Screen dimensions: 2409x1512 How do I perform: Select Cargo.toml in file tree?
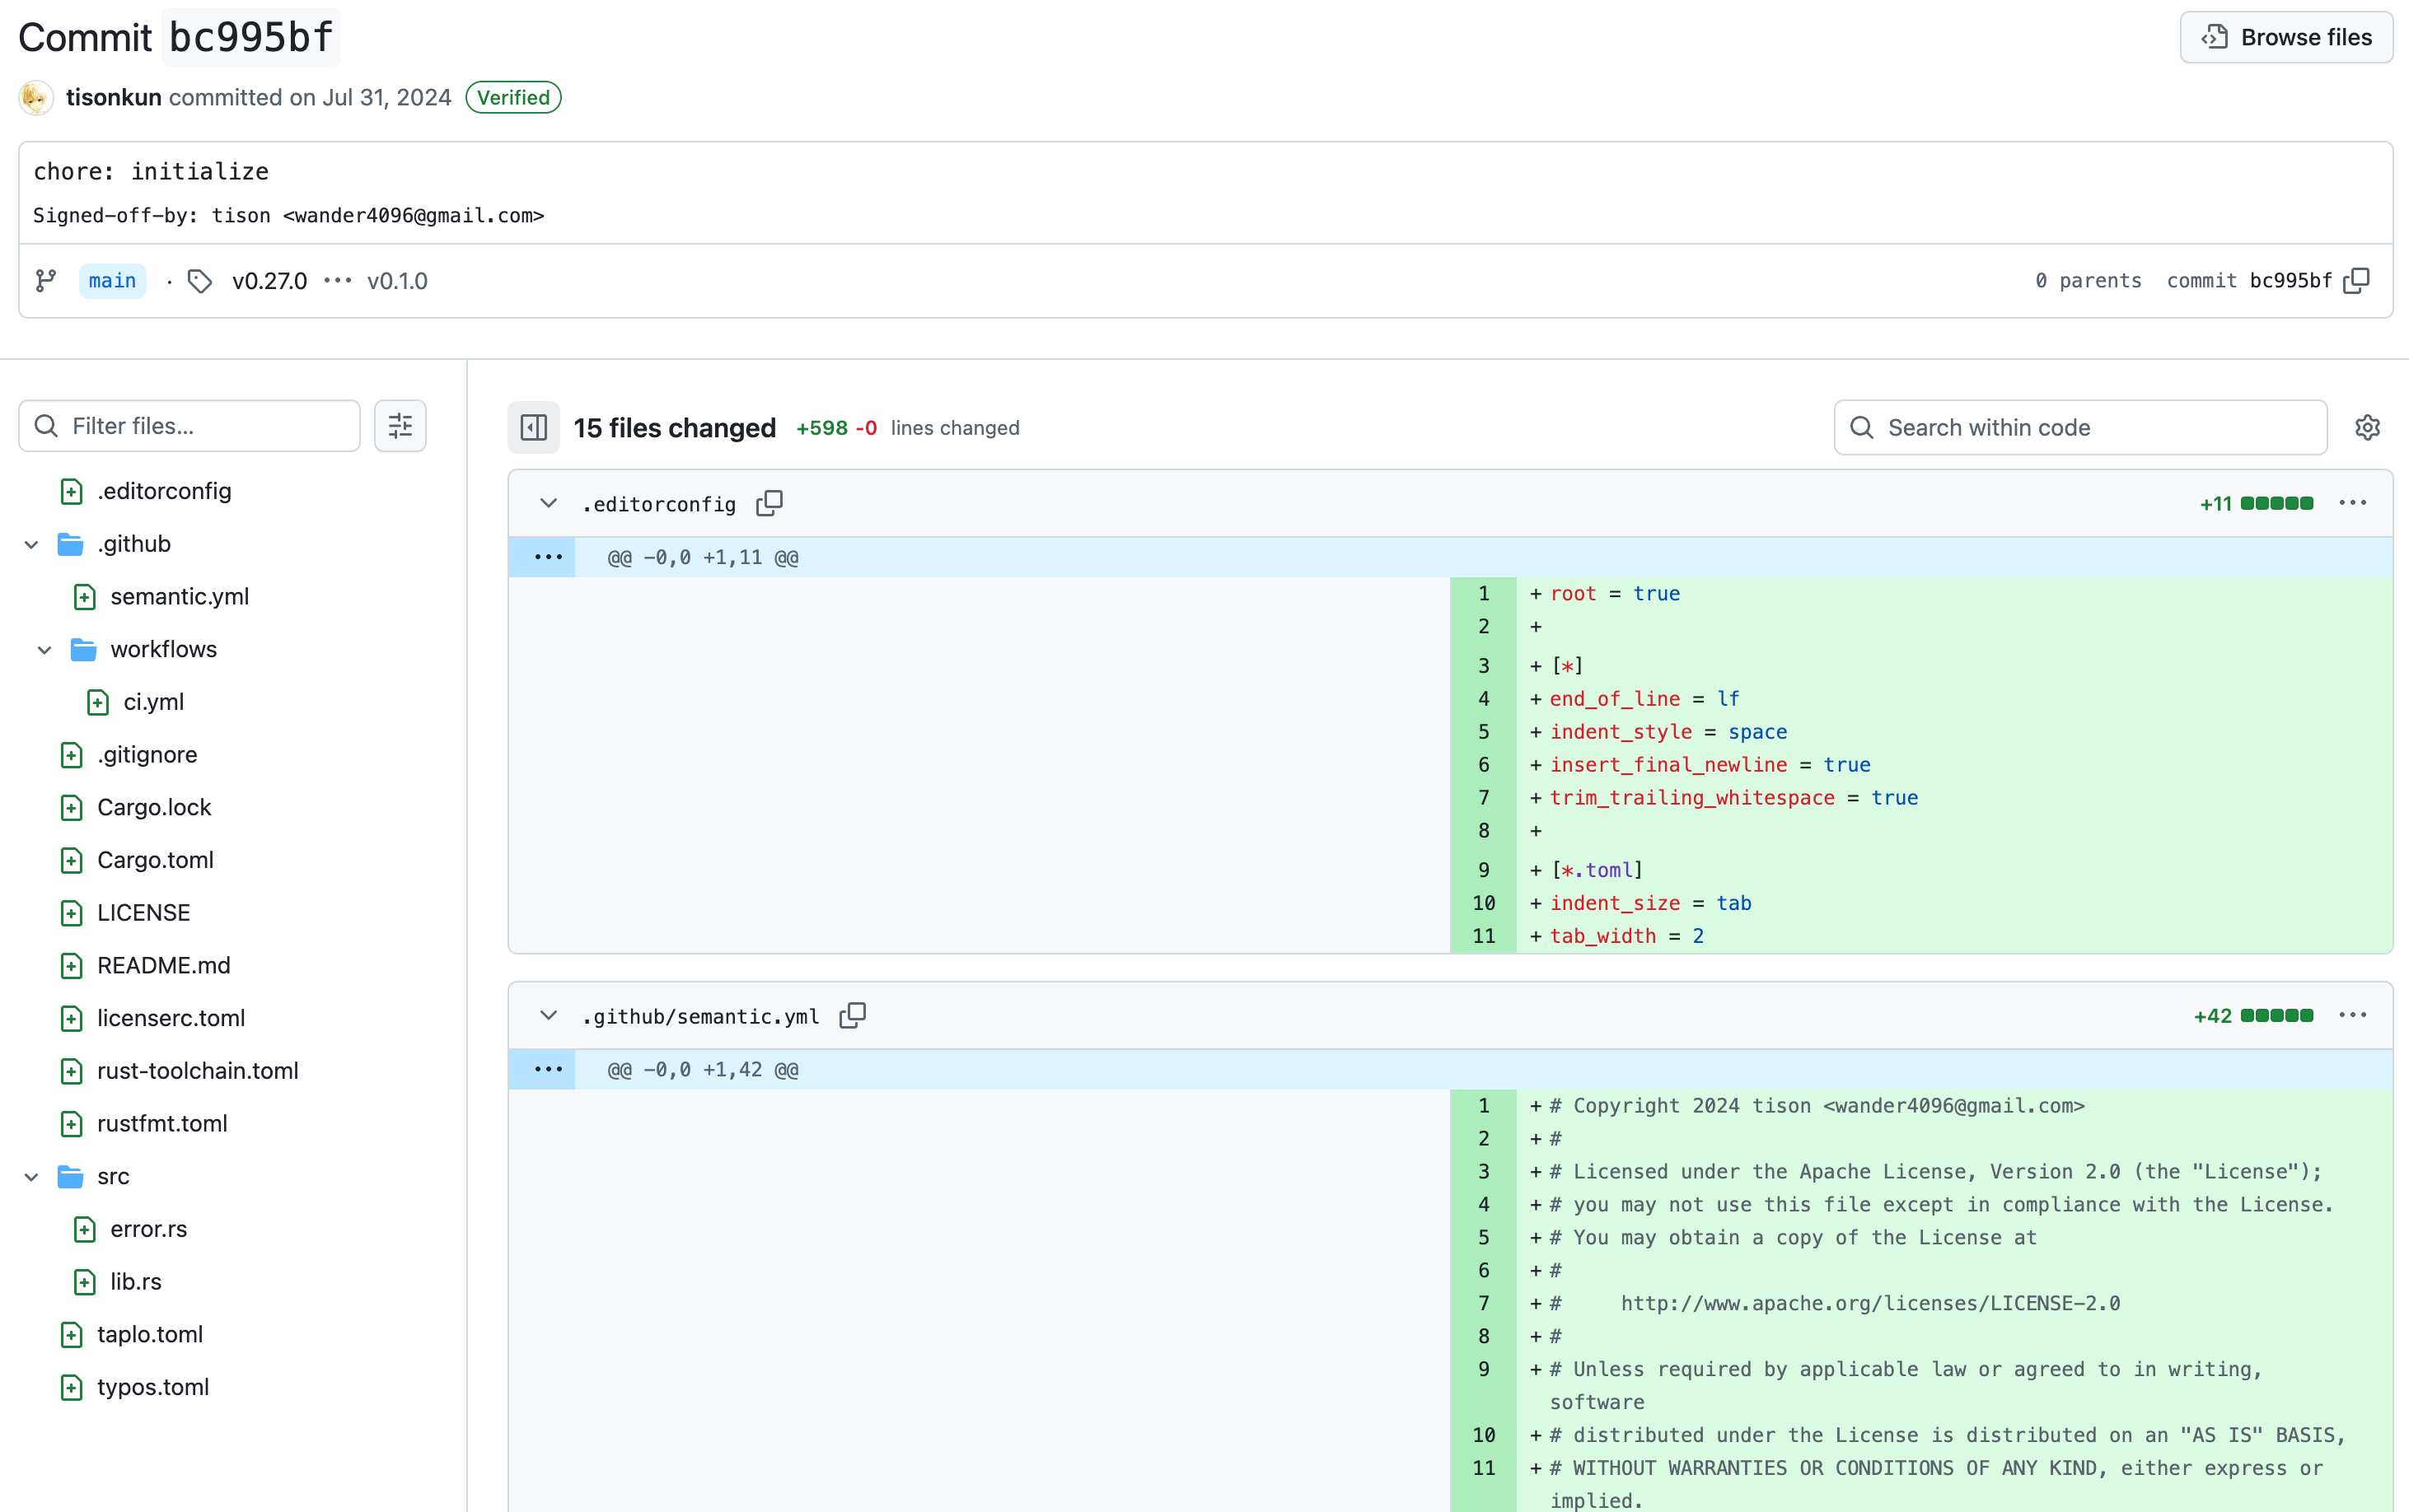click(x=155, y=860)
